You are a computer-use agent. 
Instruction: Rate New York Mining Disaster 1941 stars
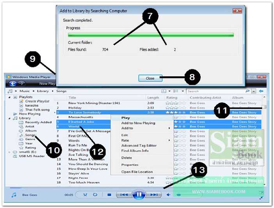pos(176,103)
